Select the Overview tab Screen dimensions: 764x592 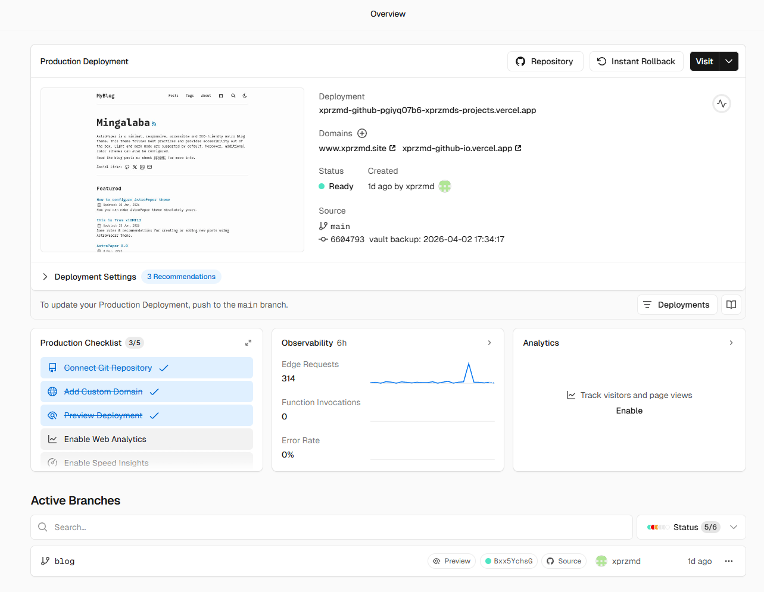[x=388, y=14]
